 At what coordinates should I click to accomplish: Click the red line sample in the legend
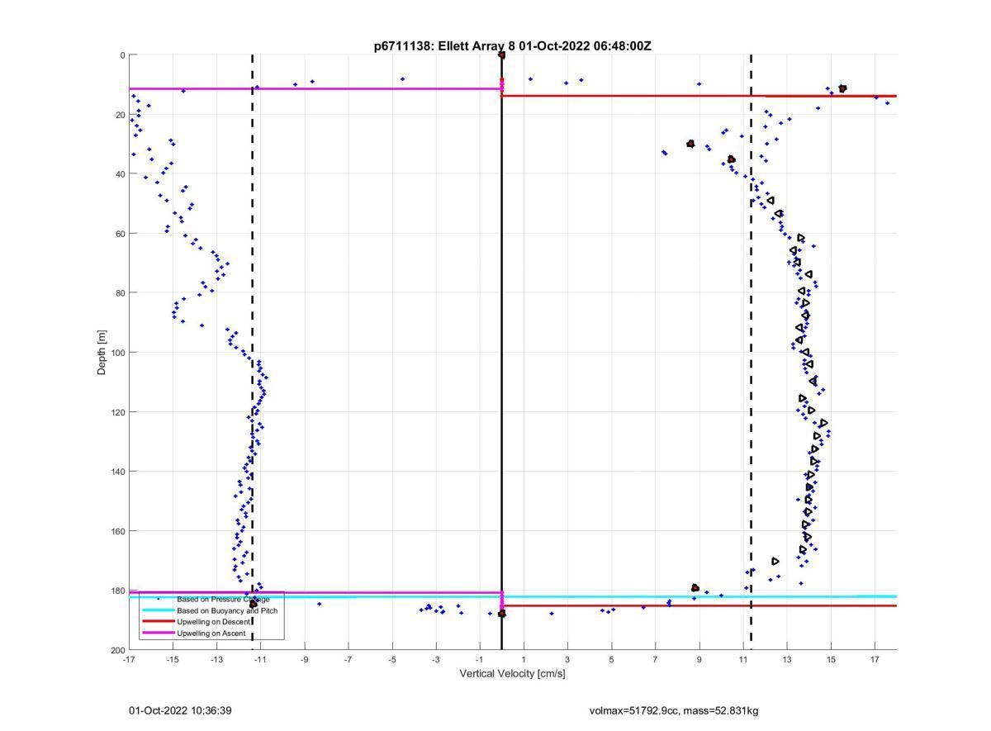tap(158, 621)
